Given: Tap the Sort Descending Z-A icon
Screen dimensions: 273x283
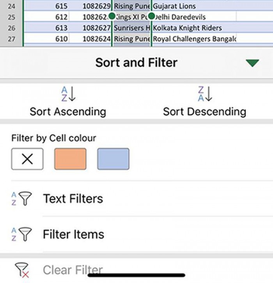Looking at the screenshot, I should pos(205,94).
